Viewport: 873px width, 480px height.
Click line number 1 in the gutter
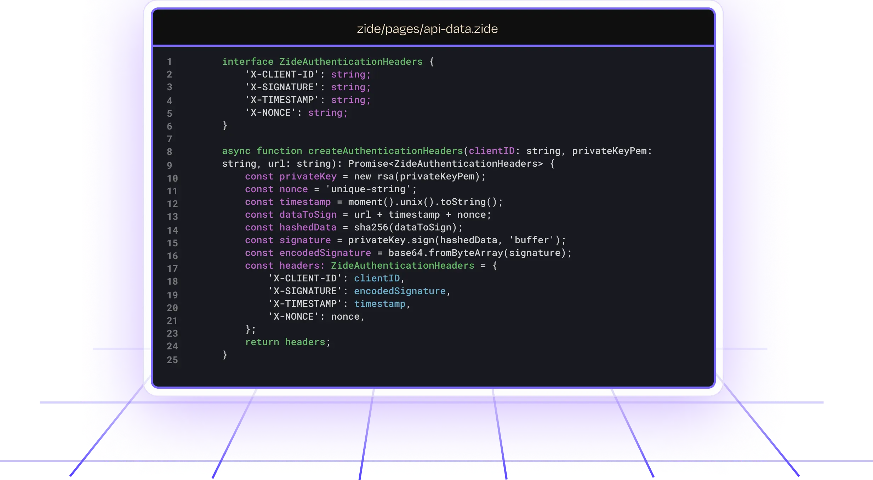(x=169, y=62)
